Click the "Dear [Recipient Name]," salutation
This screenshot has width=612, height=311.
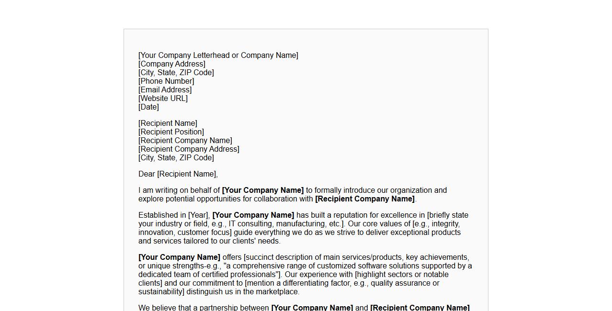pyautogui.click(x=178, y=174)
